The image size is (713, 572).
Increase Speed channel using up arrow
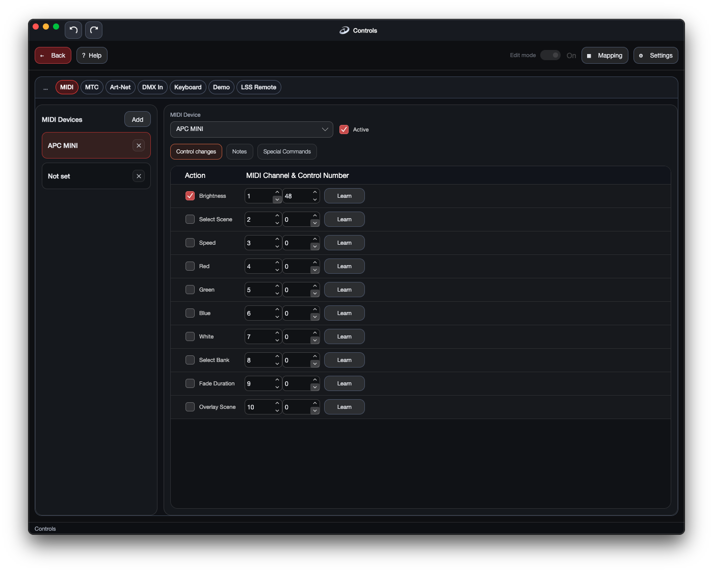click(x=277, y=239)
